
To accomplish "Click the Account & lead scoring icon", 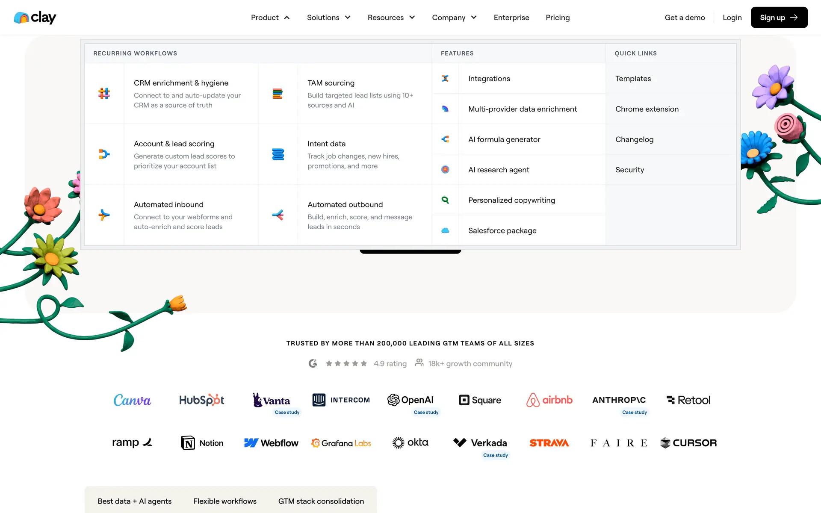I will (x=104, y=154).
